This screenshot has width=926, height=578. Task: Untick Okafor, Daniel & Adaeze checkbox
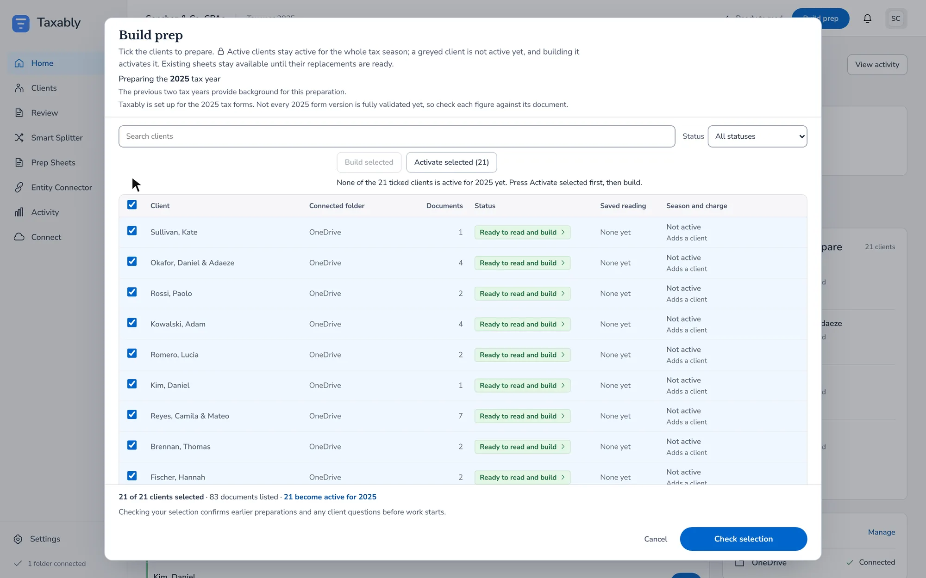point(132,261)
